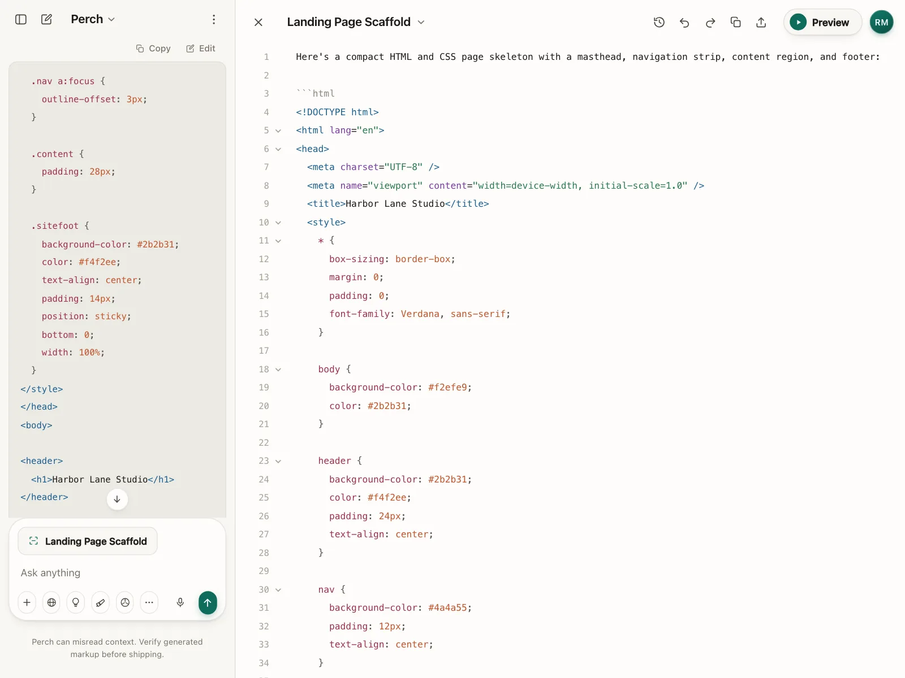Image resolution: width=905 pixels, height=678 pixels.
Task: Click the microphone voice input icon
Action: [x=180, y=602]
